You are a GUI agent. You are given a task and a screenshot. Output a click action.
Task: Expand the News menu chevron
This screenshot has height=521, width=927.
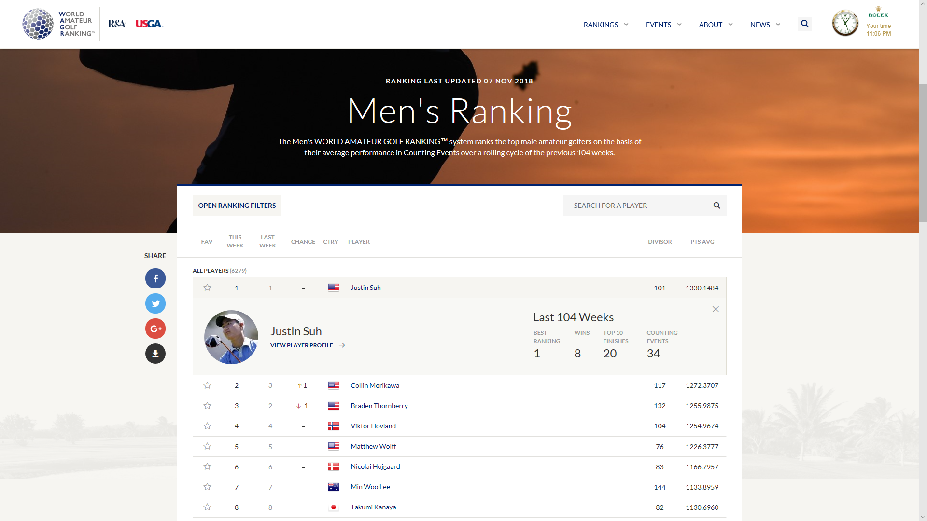[x=778, y=24]
